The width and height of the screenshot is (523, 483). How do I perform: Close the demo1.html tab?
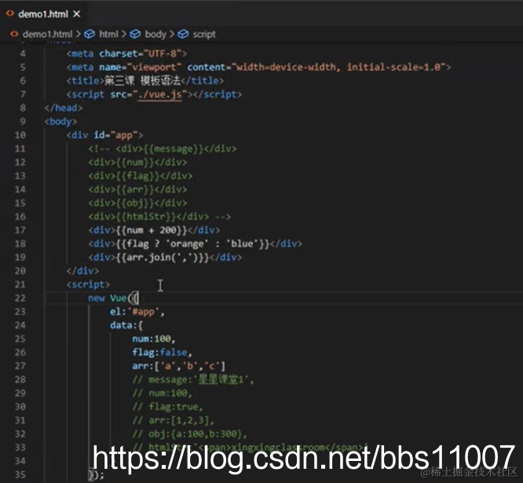(x=77, y=14)
